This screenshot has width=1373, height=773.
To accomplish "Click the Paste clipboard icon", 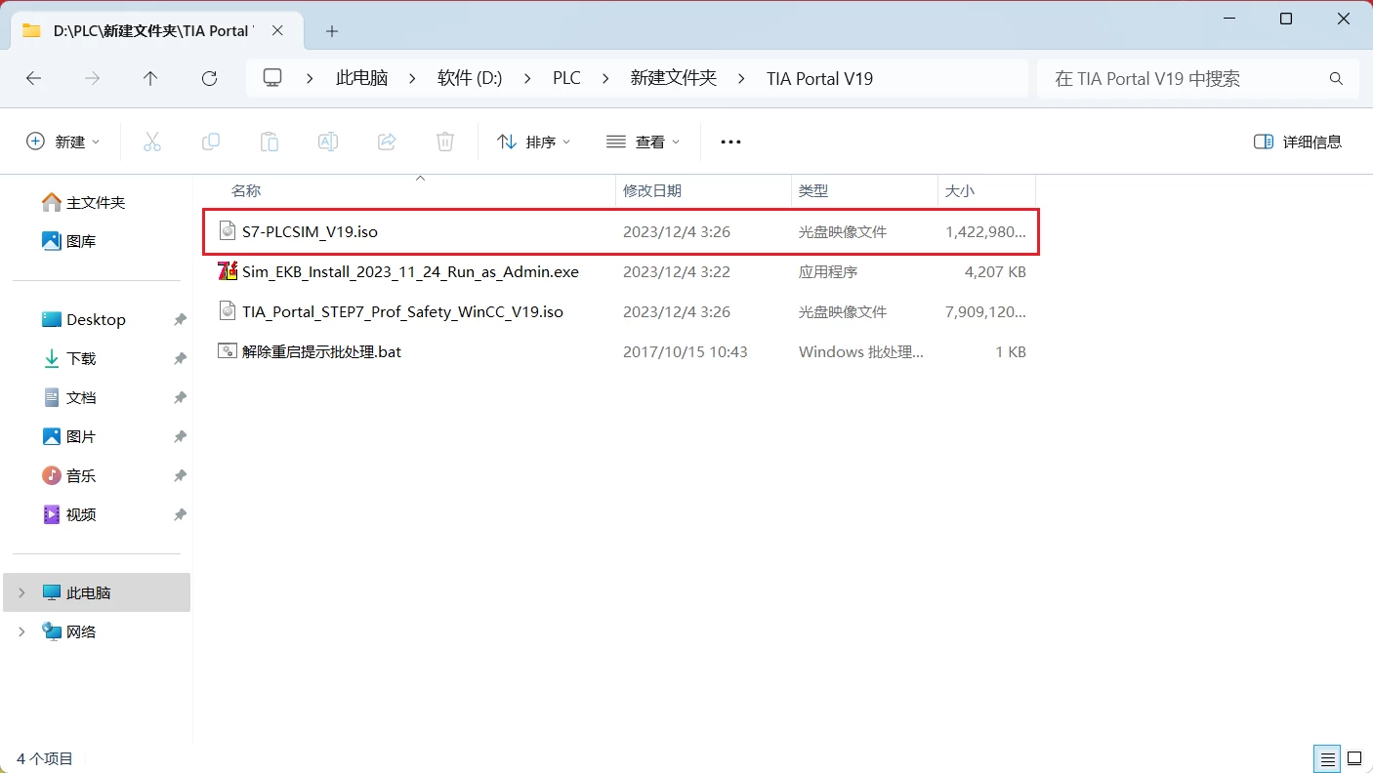I will pos(270,142).
